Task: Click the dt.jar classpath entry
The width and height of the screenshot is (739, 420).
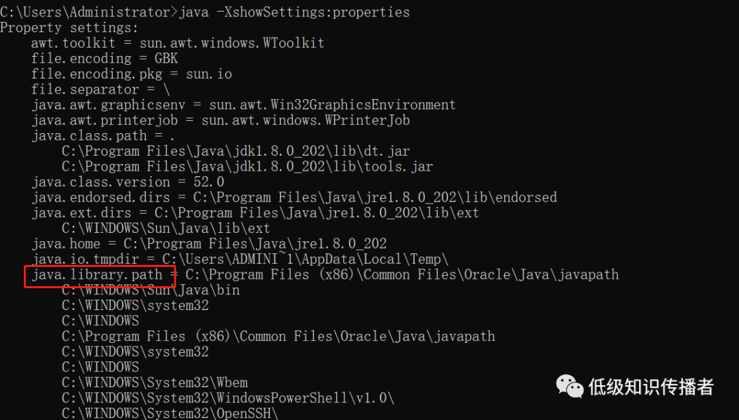Action: [x=235, y=151]
